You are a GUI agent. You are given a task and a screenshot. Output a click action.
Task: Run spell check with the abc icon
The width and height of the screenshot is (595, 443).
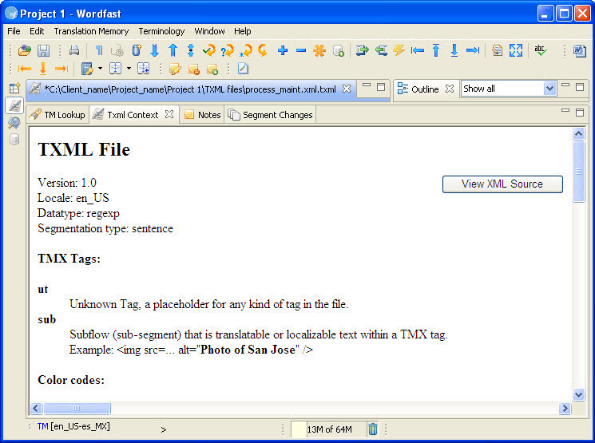coord(541,50)
